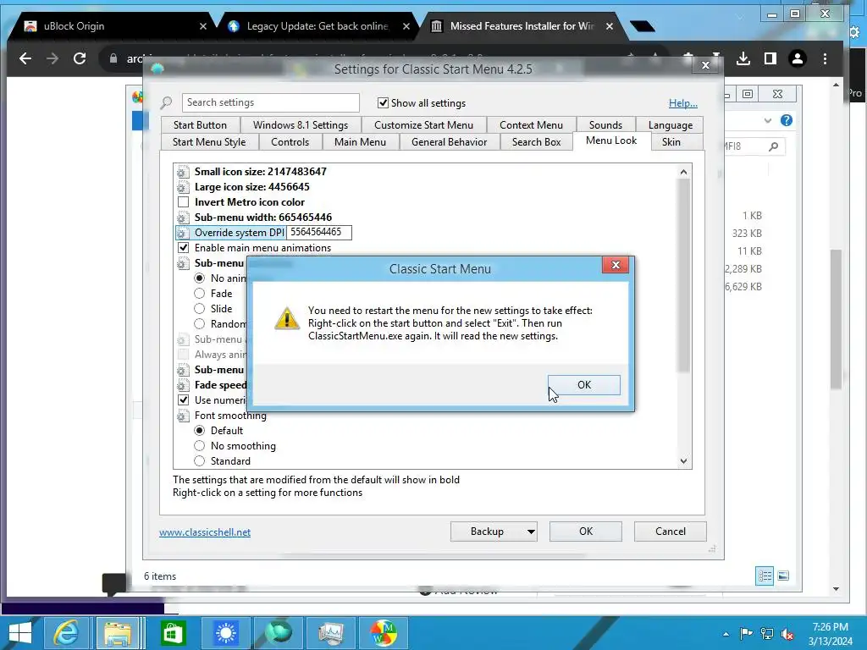Open the Skin tab
The width and height of the screenshot is (867, 650).
coord(671,142)
